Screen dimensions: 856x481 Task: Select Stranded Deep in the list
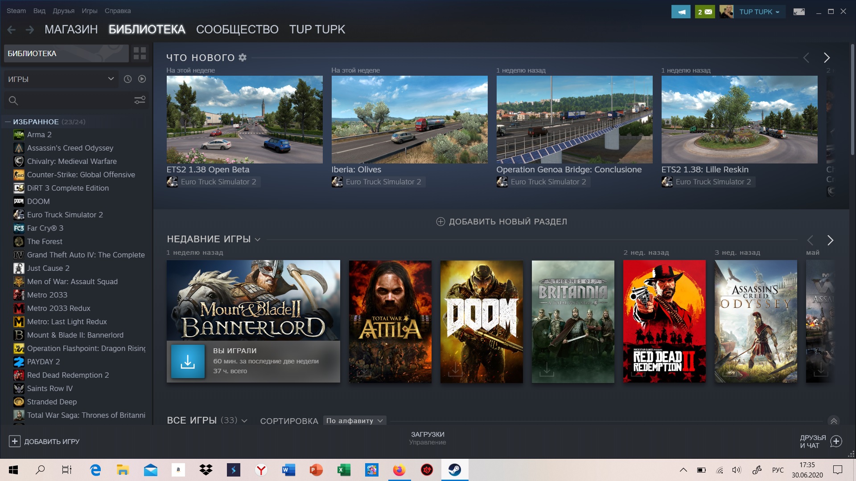(52, 402)
